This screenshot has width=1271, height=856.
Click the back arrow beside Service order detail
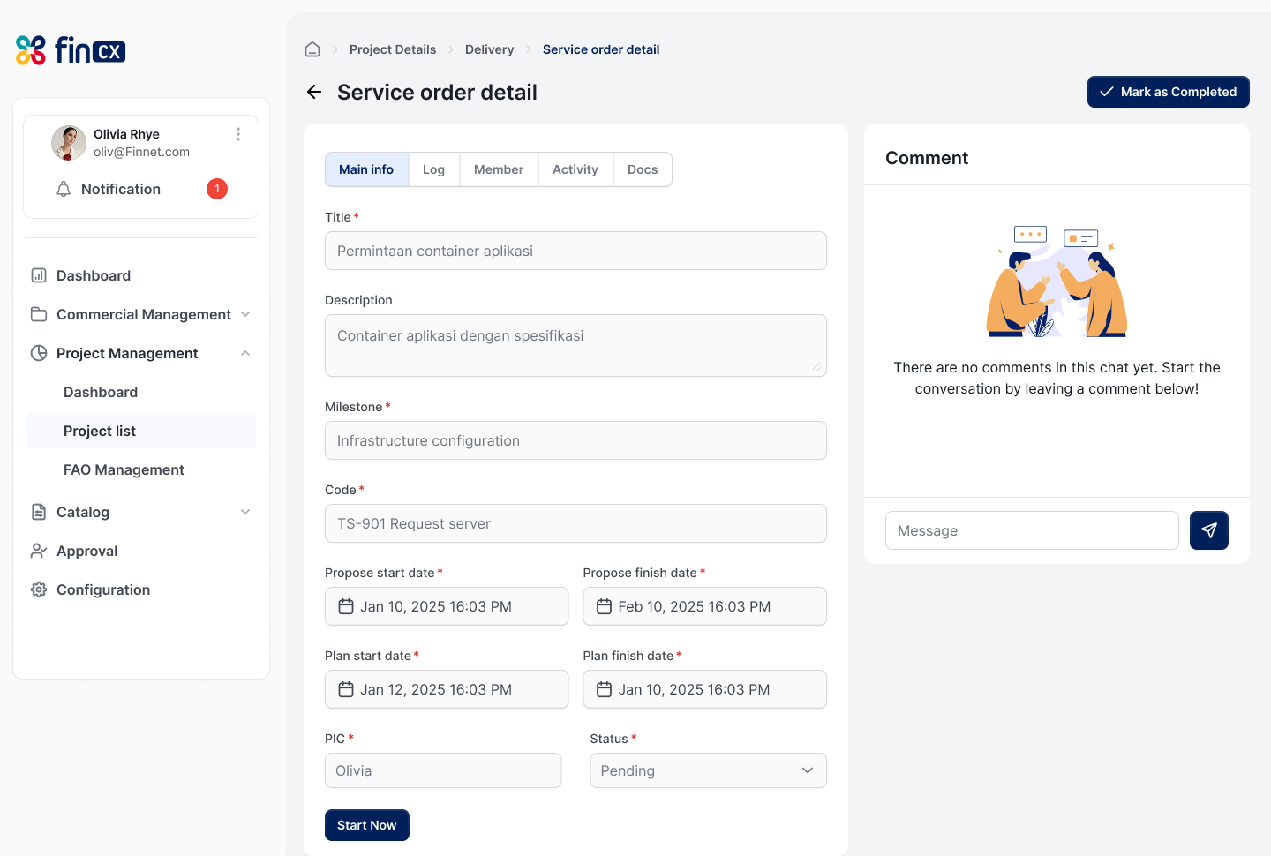(314, 92)
